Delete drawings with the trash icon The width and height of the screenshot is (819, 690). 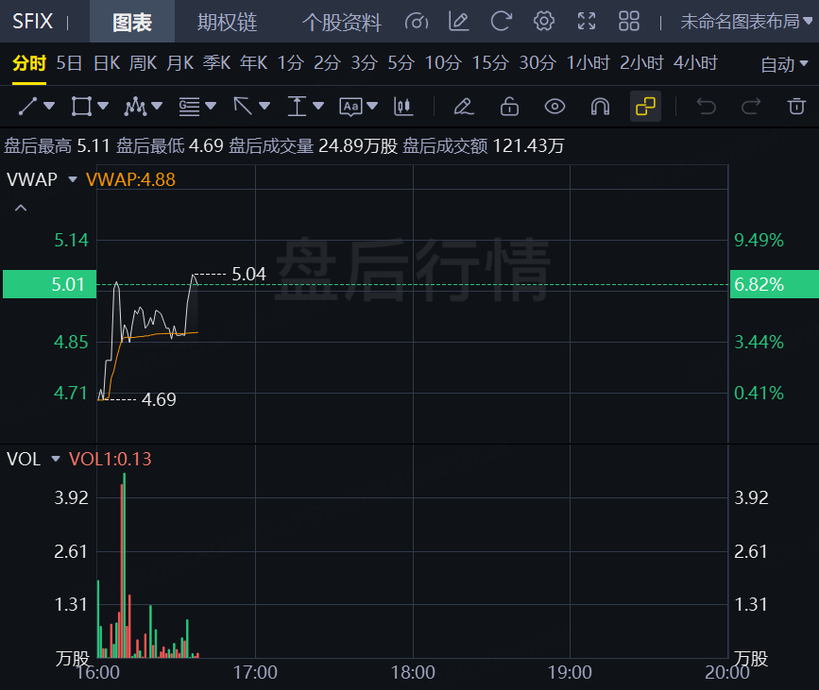pos(797,107)
